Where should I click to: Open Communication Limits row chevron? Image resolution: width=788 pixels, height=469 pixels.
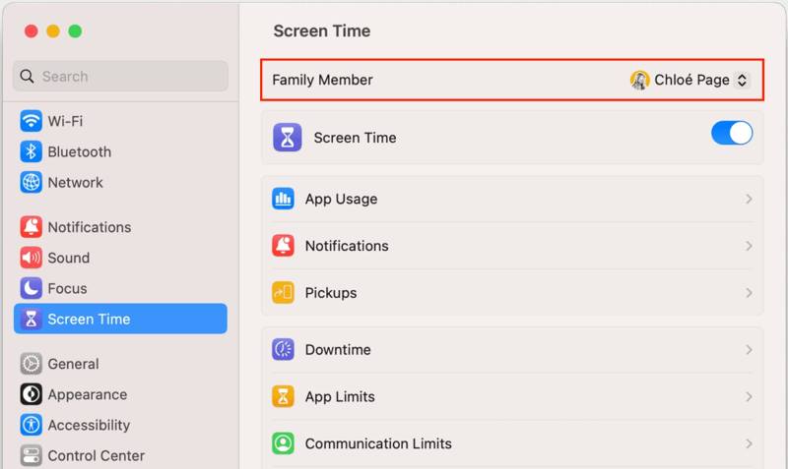point(749,443)
